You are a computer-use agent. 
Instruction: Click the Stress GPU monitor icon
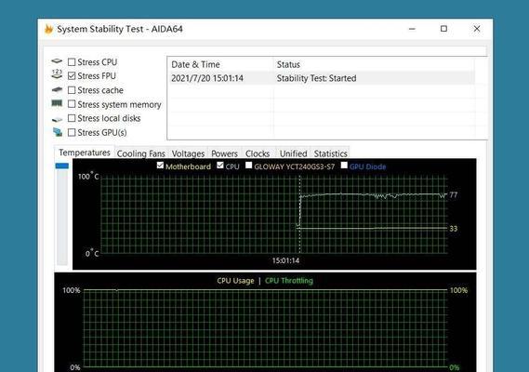58,132
